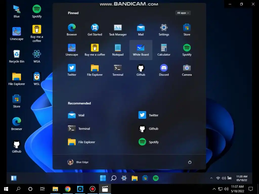Launch Terminal from pinned apps

pos(118,70)
